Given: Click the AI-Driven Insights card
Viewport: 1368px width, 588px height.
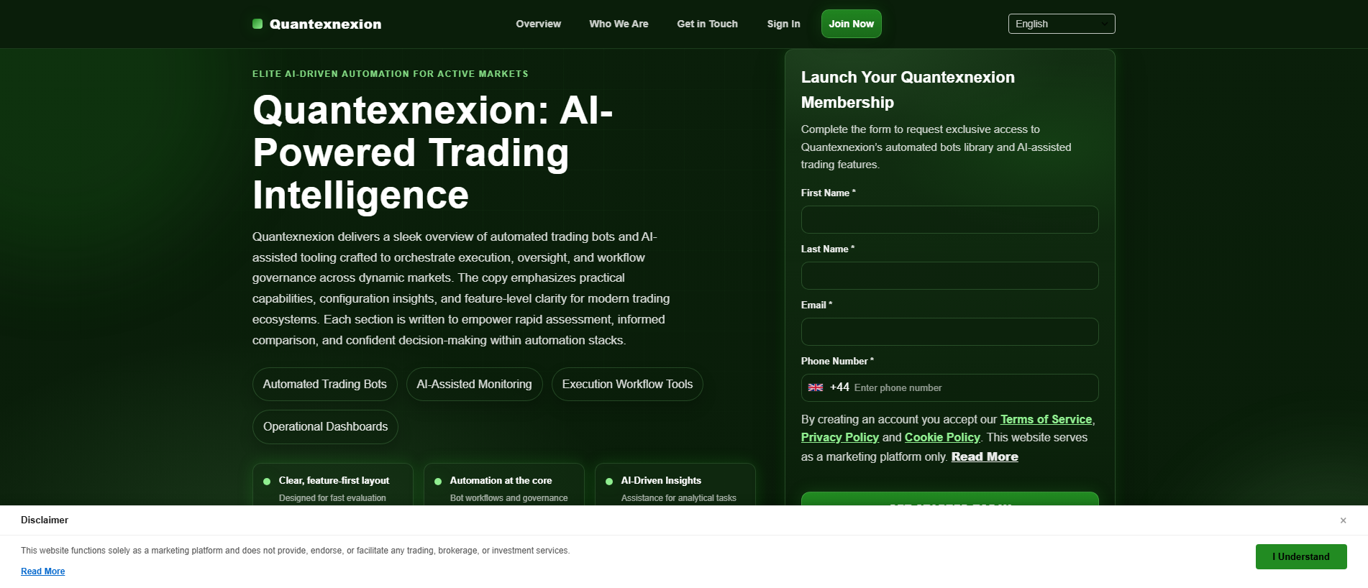Looking at the screenshot, I should pyautogui.click(x=675, y=485).
